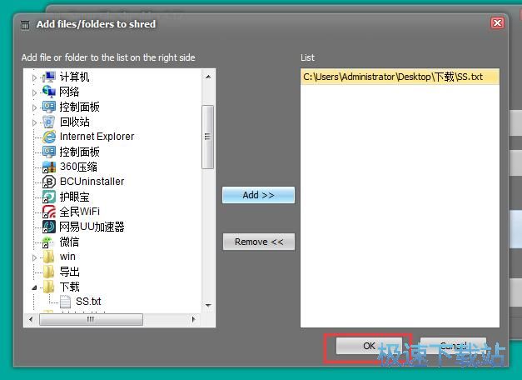Select 护眼宝 label in tree
Image resolution: width=522 pixels, height=380 pixels.
[x=75, y=197]
